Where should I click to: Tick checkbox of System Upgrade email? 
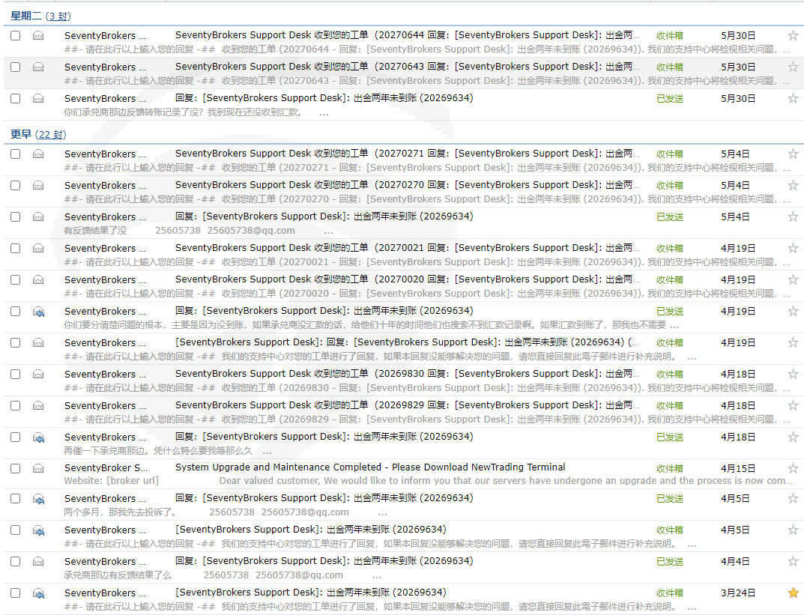coord(16,468)
